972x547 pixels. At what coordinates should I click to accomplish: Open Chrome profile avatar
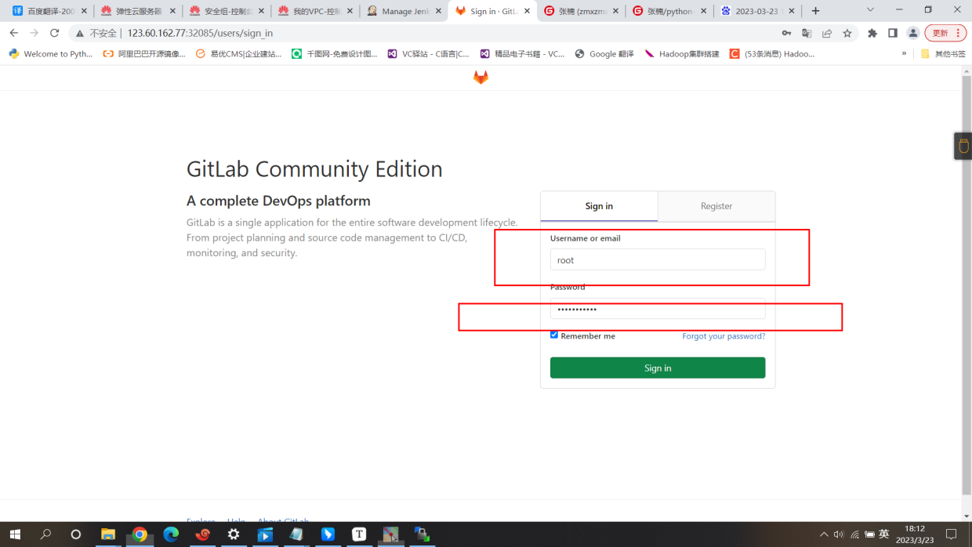[913, 33]
